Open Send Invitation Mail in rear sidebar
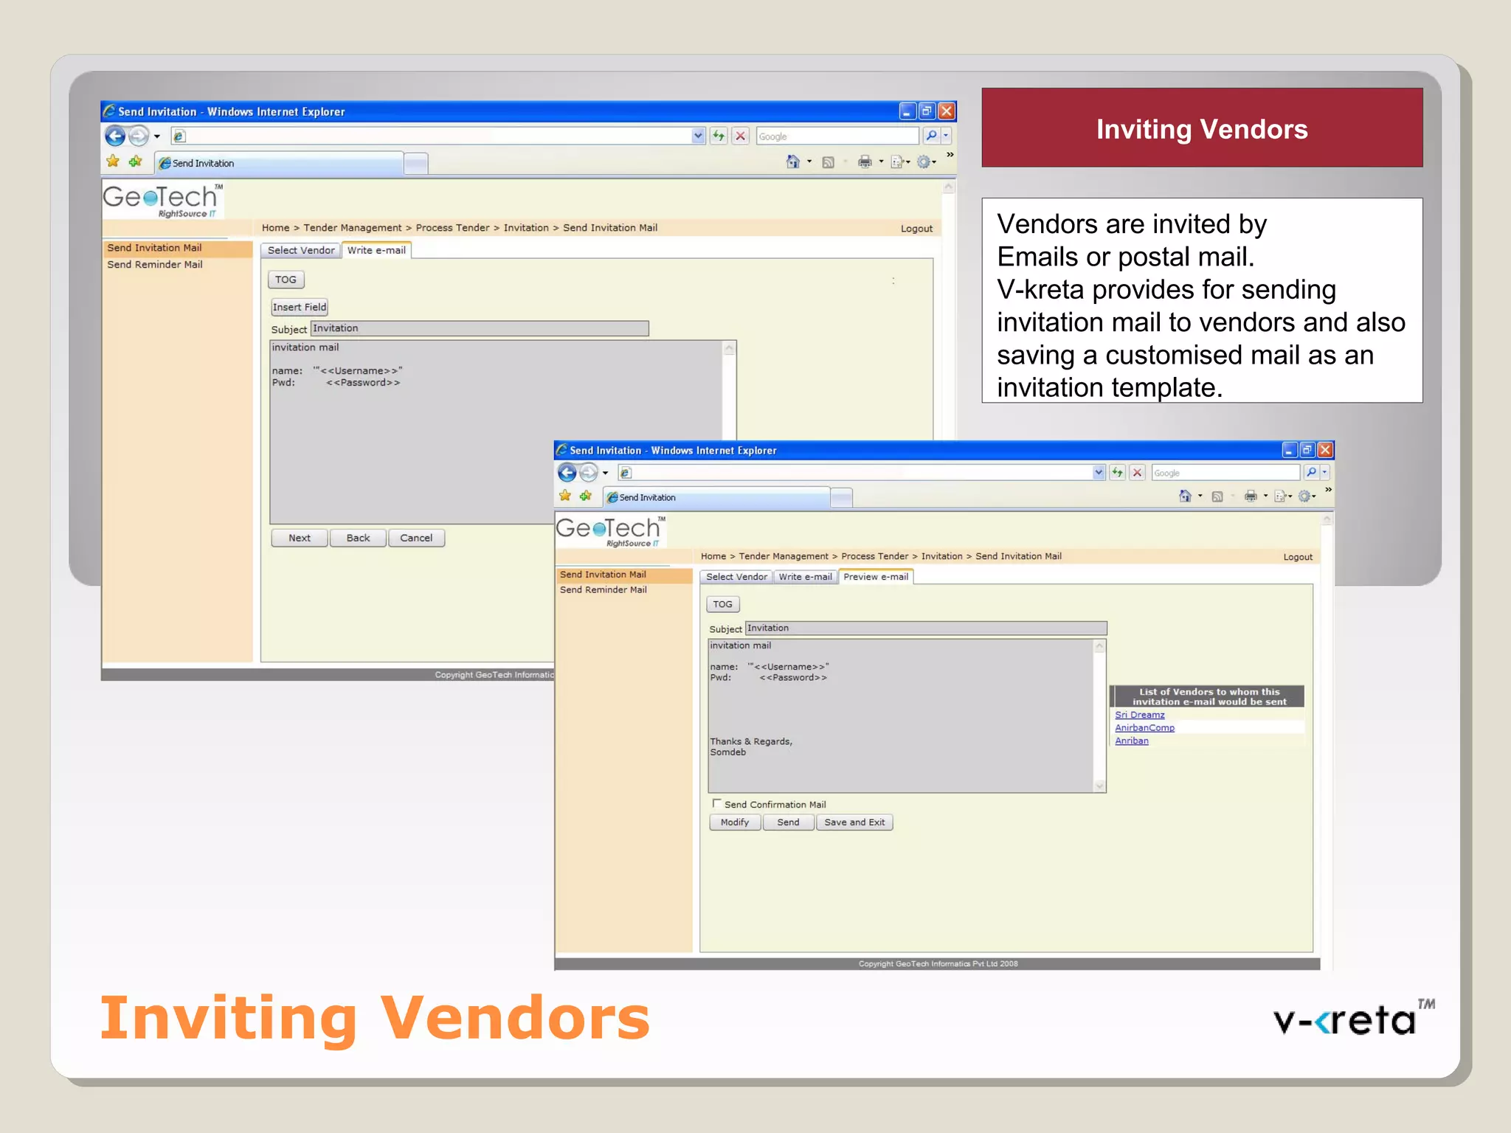 point(154,248)
